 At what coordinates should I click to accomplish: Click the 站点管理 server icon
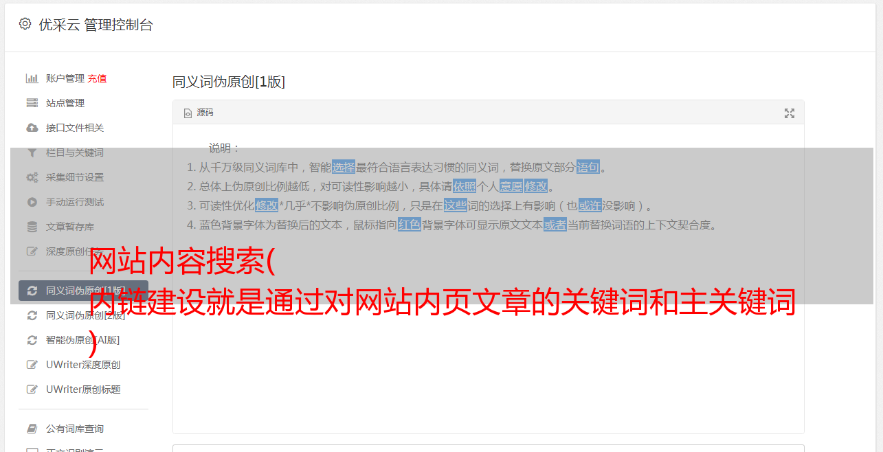point(32,103)
